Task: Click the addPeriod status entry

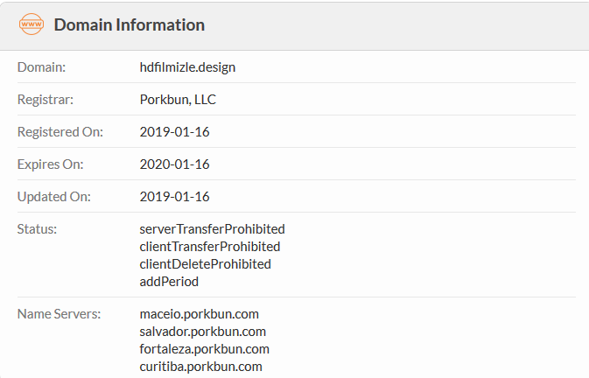Action: tap(169, 282)
